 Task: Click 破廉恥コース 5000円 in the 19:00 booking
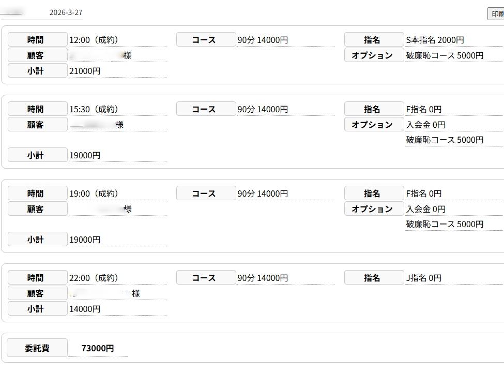coord(445,225)
